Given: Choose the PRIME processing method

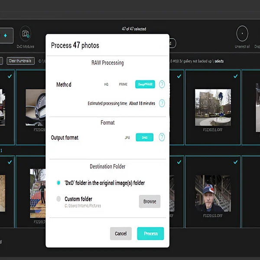Looking at the screenshot, I should [x=123, y=84].
